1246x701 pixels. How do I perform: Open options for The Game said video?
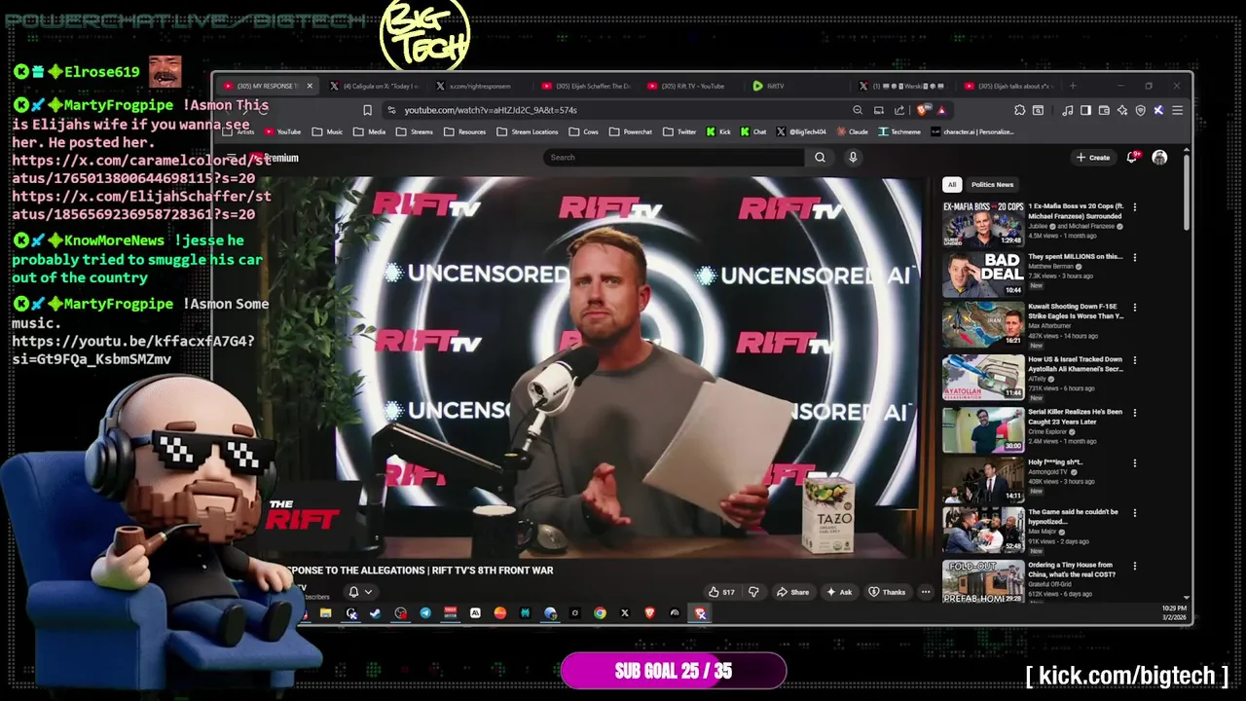pyautogui.click(x=1134, y=512)
